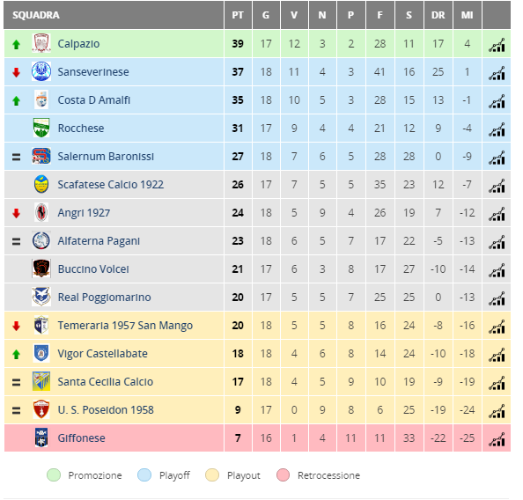Open the stats chart icon for Calpazio
Viewport: 523px width, 500px height.
497,45
